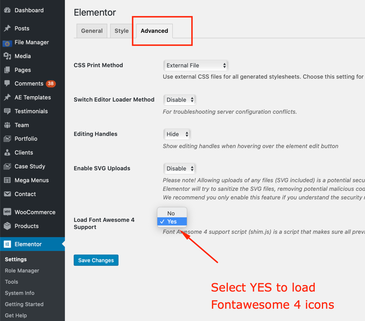
Task: Click the Dashboard gauge icon
Action: (7, 10)
